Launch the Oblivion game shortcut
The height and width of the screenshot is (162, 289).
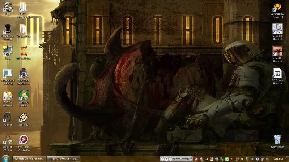pyautogui.click(x=8, y=119)
